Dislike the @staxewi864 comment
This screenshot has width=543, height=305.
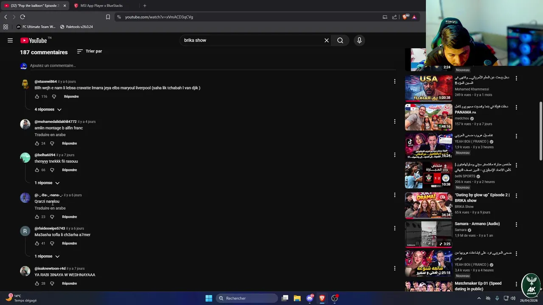(54, 97)
